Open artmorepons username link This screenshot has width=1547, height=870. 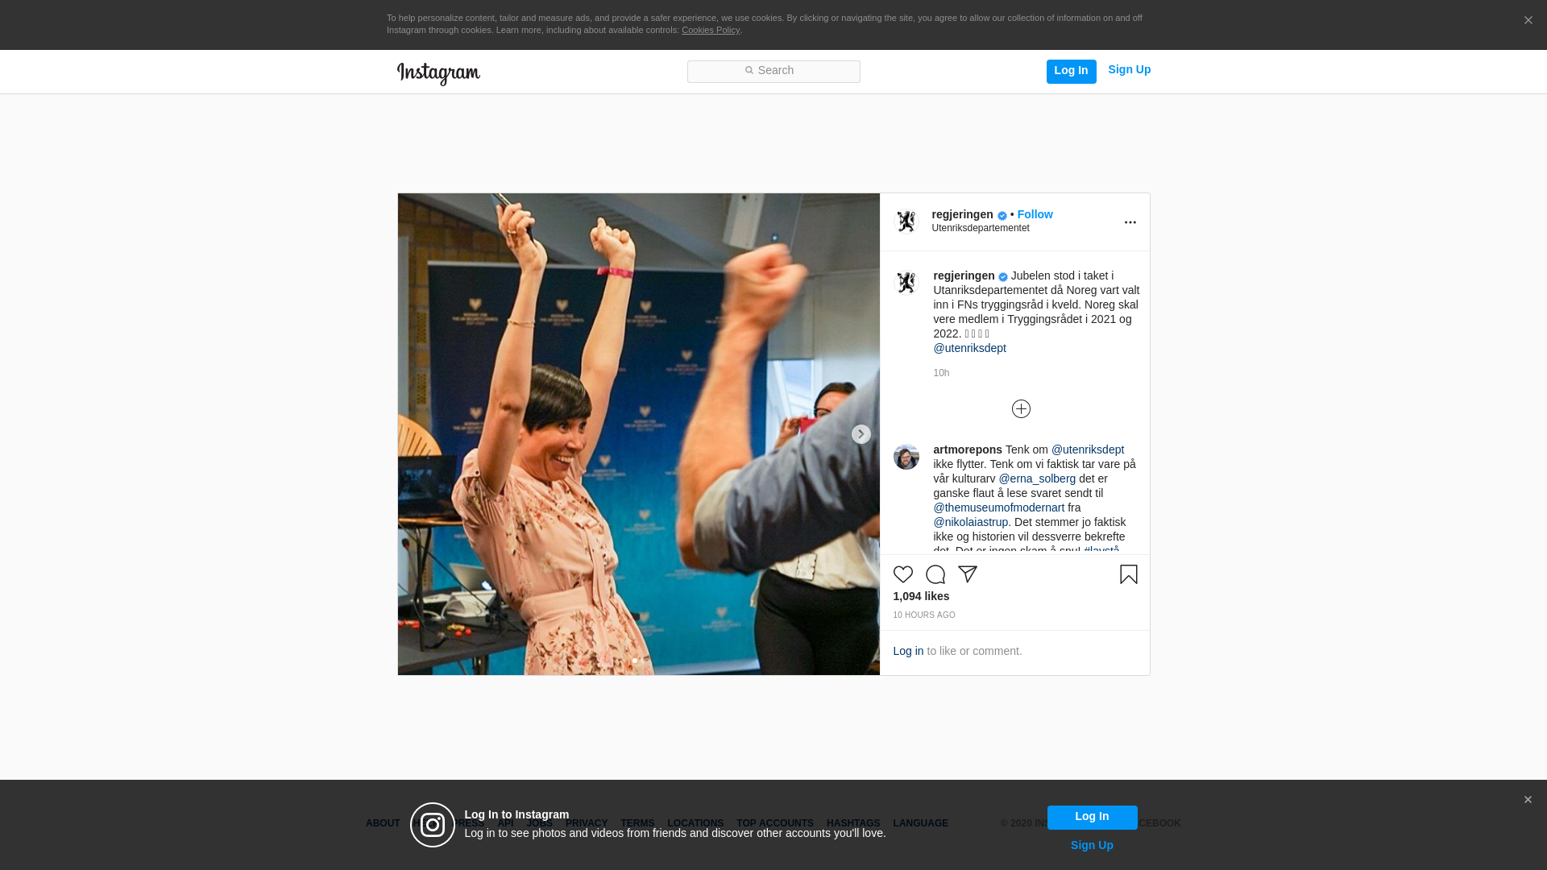click(968, 449)
